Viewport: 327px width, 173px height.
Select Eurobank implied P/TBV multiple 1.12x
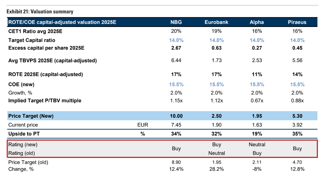pos(216,100)
